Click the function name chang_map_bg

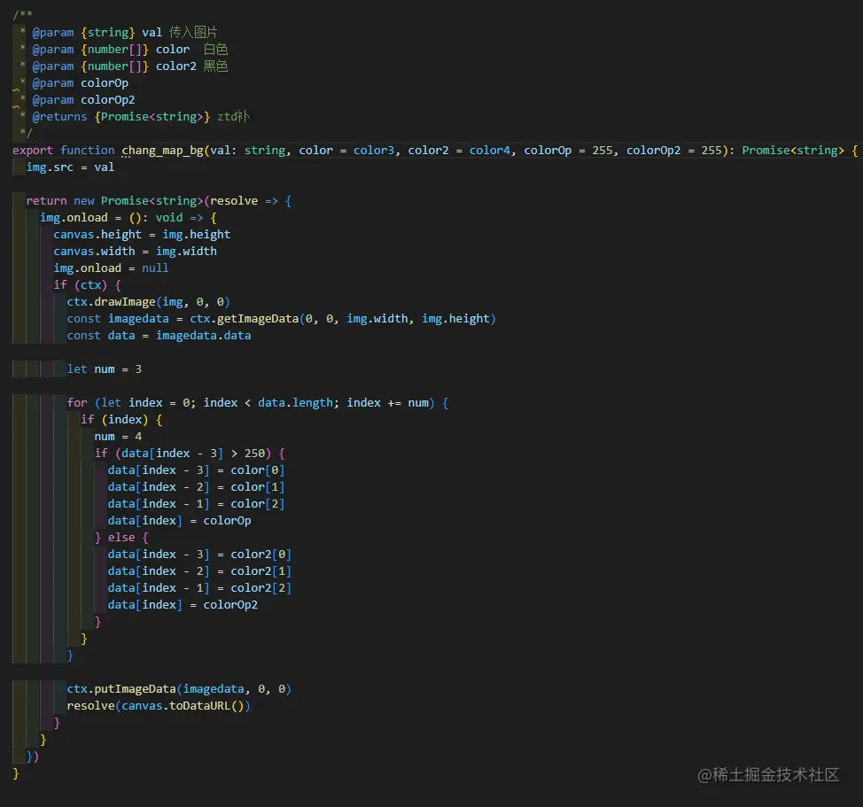(x=162, y=151)
